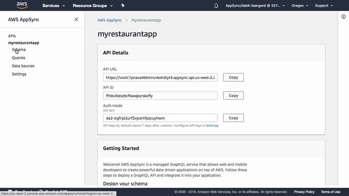
Task: Open the AWS logo home link
Action: 22,5
